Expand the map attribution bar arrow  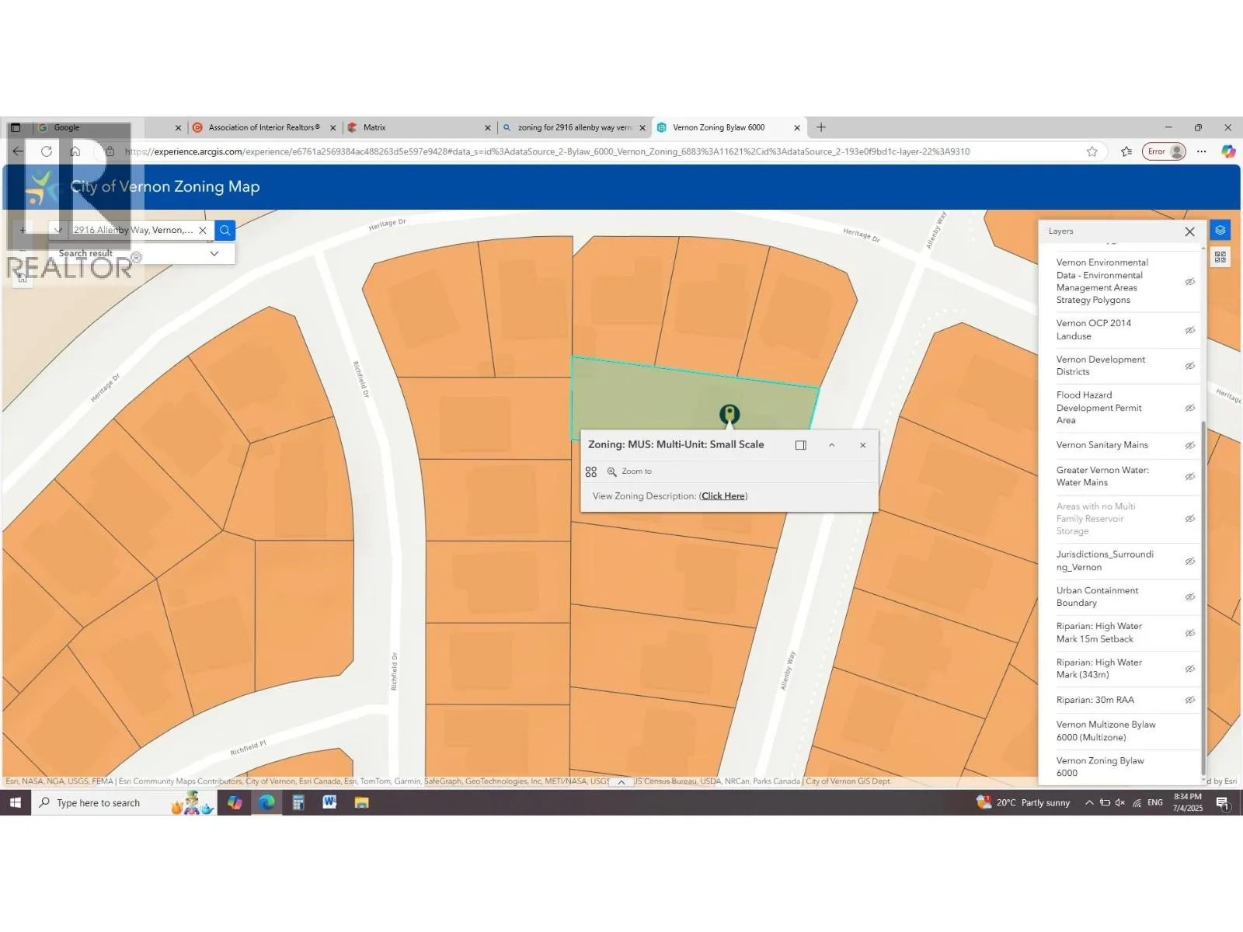[621, 782]
